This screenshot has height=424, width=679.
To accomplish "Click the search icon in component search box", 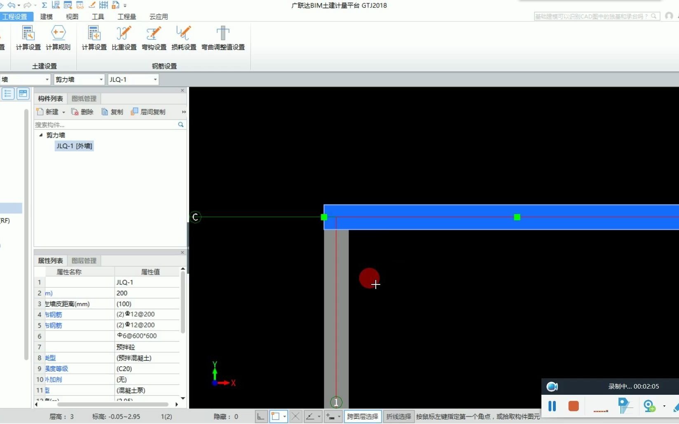I will pyautogui.click(x=180, y=124).
